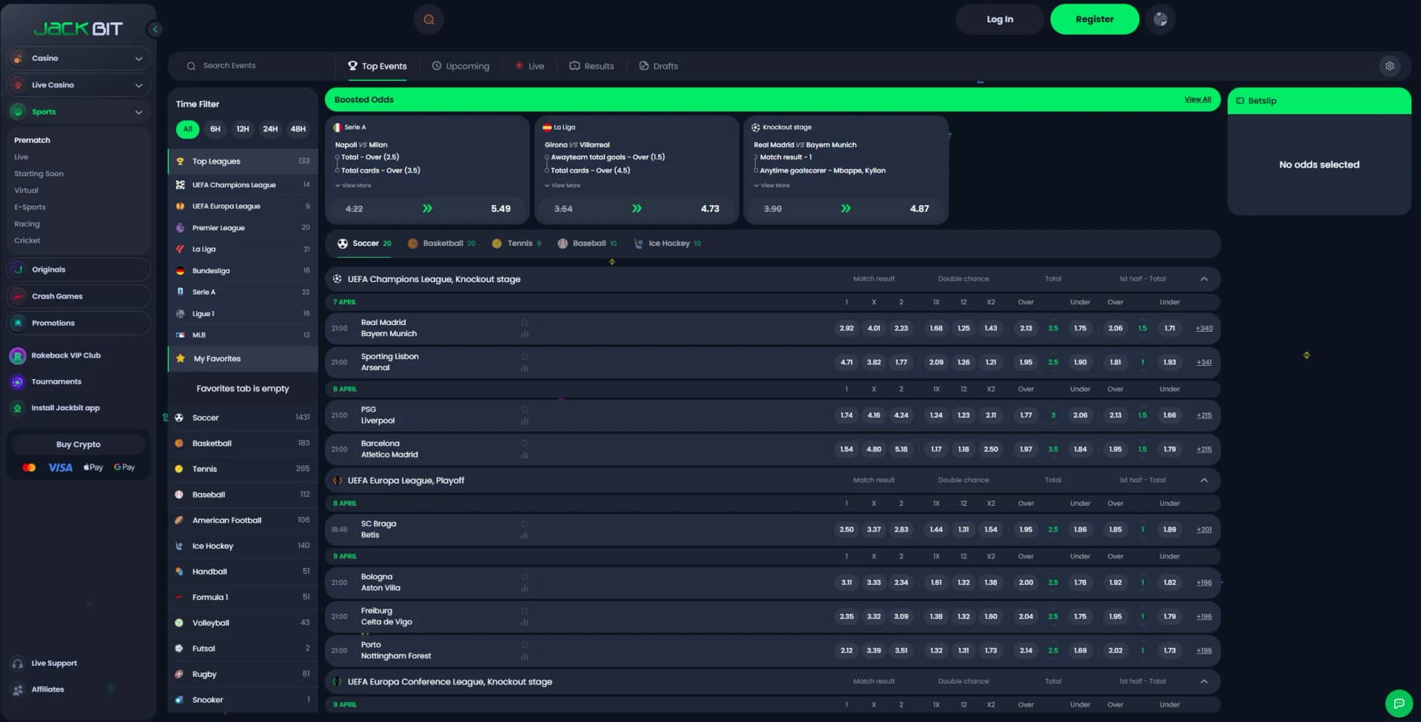The width and height of the screenshot is (1421, 722).
Task: Click View All for Boosted Odds
Action: pyautogui.click(x=1197, y=98)
